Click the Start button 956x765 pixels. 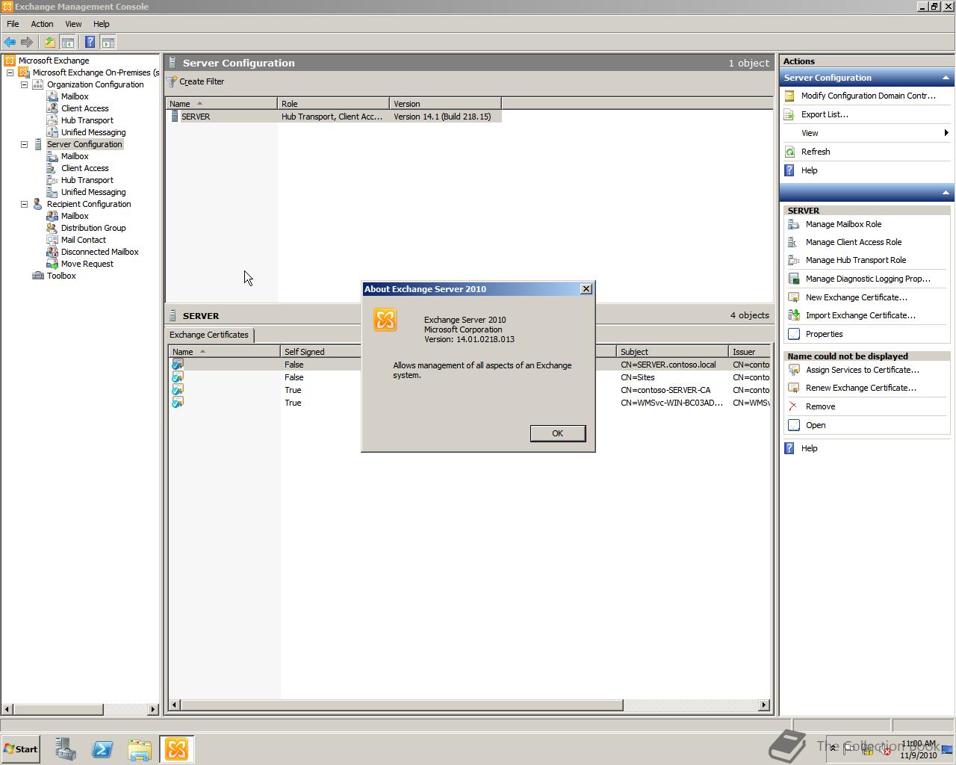coord(21,749)
